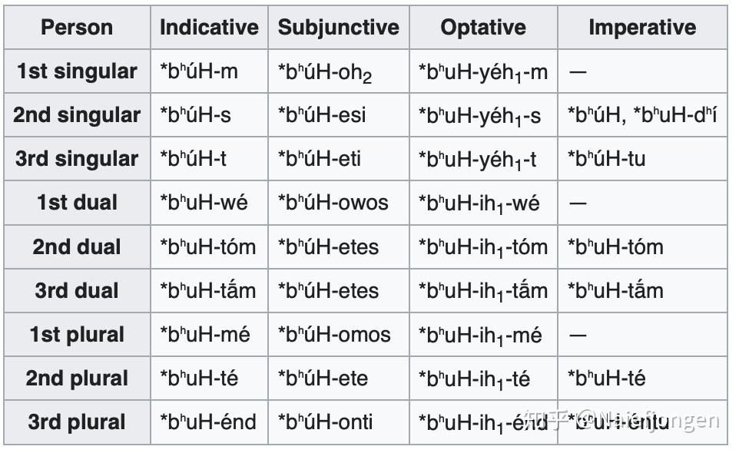Select the 3rd singular row label

click(x=77, y=159)
